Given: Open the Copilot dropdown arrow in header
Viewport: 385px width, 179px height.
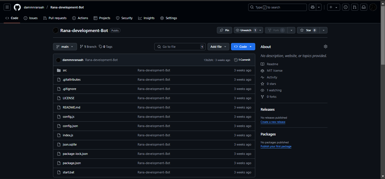Looking at the screenshot, I should click(319, 7).
